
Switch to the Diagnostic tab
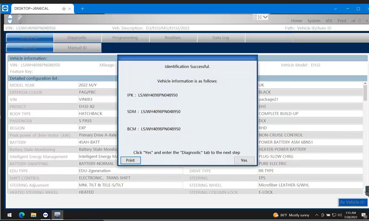coord(77,37)
